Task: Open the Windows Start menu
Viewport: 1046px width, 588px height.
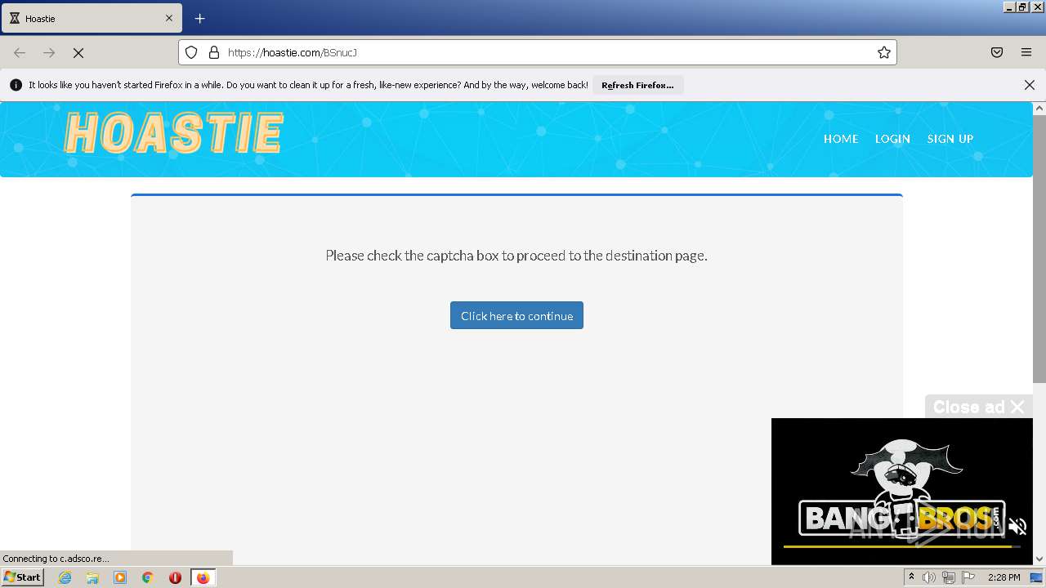Action: (23, 577)
